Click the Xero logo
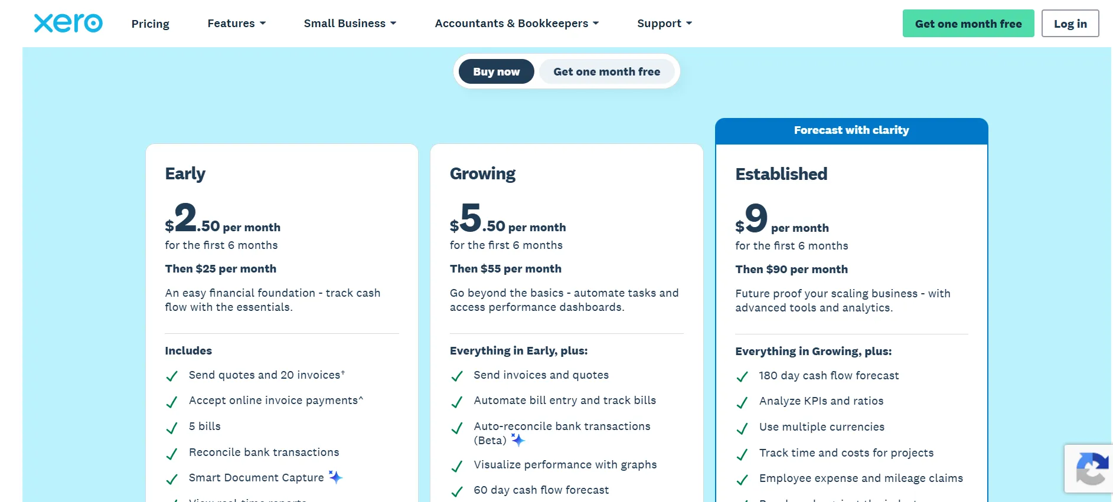1113x502 pixels. click(x=68, y=23)
